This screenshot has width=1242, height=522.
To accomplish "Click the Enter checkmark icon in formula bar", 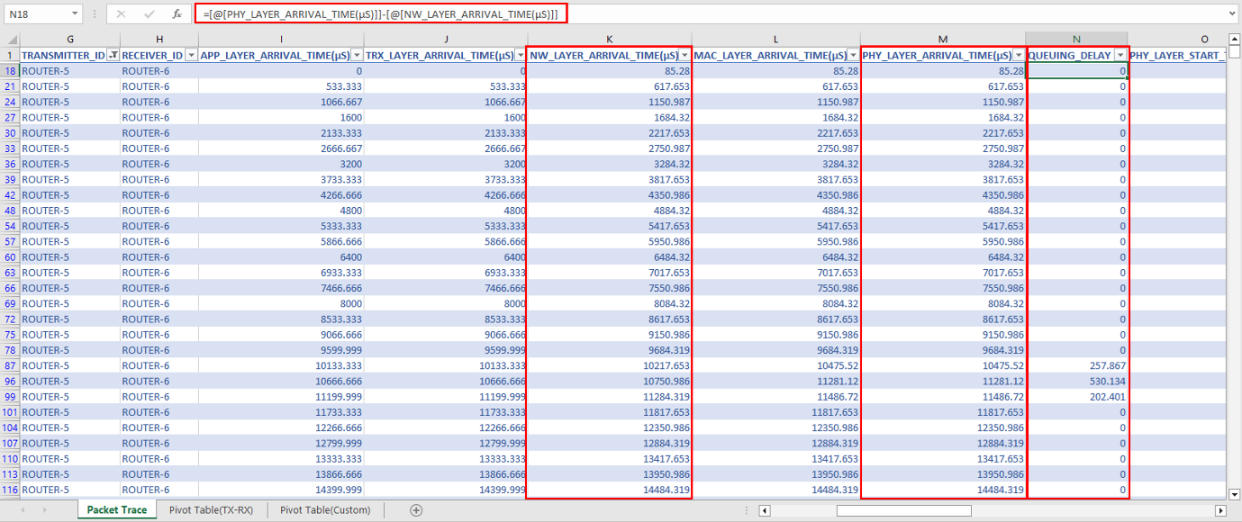I will click(x=150, y=14).
